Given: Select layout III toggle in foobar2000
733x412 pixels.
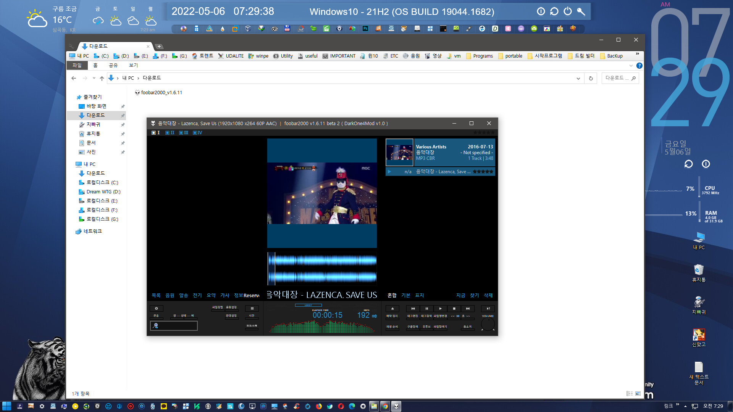Looking at the screenshot, I should 184,133.
